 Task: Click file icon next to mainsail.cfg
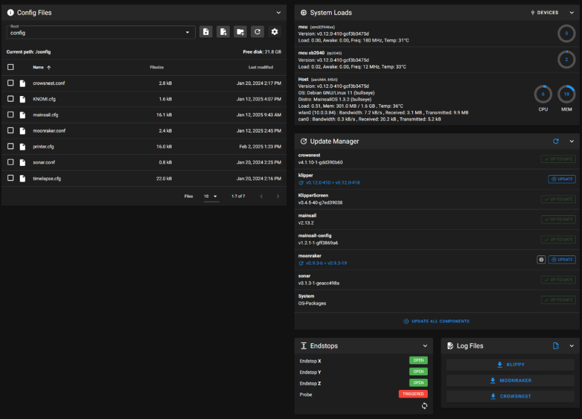tap(23, 115)
